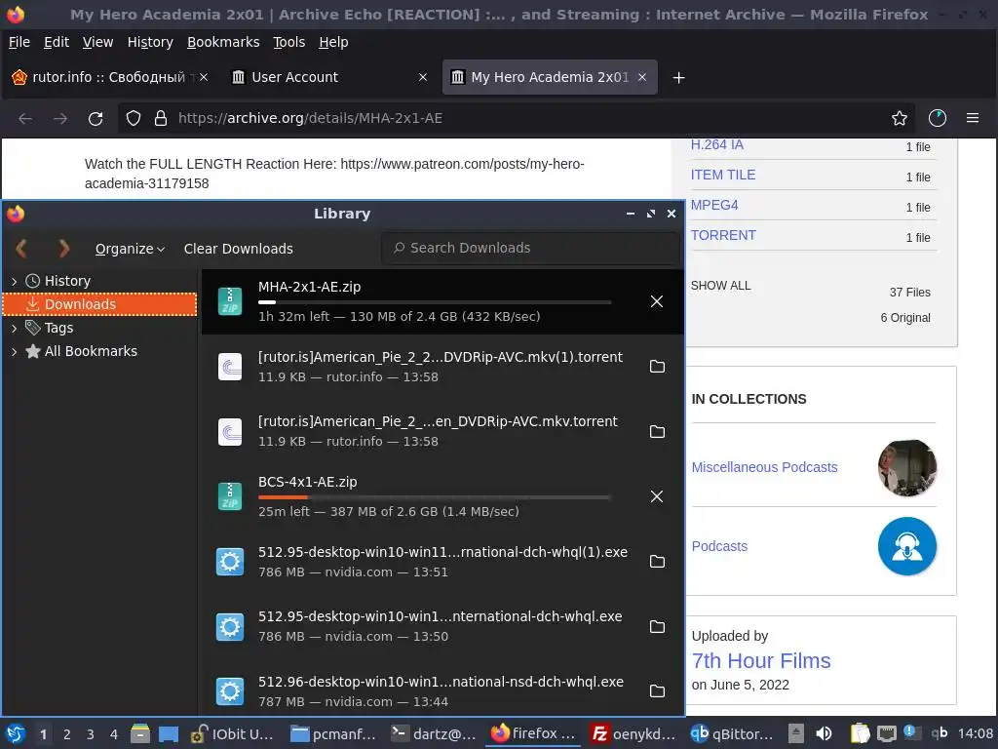
Task: Click qBittorrent tray icon
Action: click(x=940, y=733)
